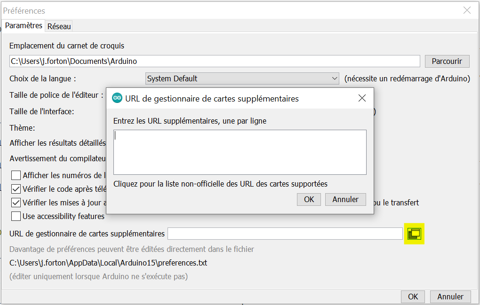This screenshot has height=305, width=480.
Task: Click the highlighted additional URLs window icon
Action: (x=415, y=234)
